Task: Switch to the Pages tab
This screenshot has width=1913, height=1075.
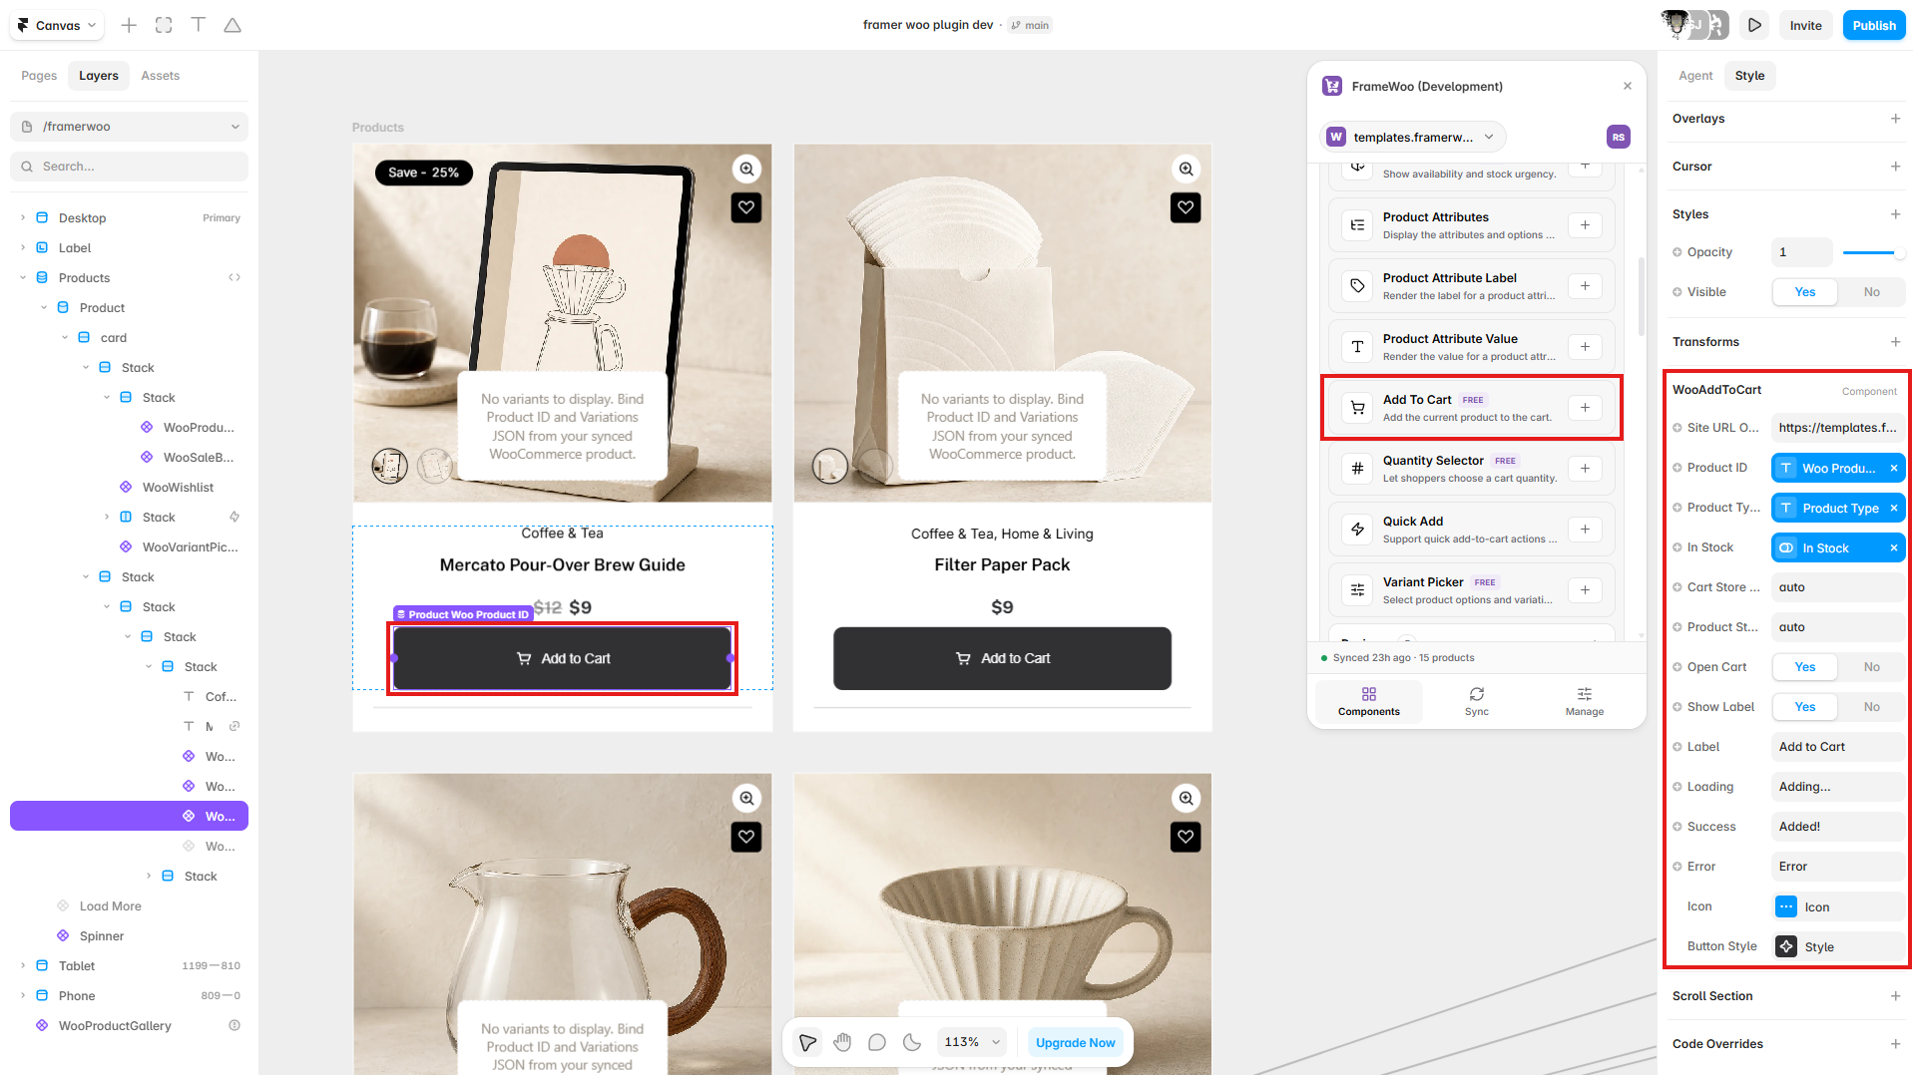Action: pyautogui.click(x=39, y=76)
